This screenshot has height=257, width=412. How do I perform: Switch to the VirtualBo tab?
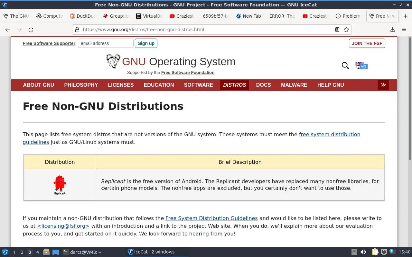pyautogui.click(x=150, y=16)
